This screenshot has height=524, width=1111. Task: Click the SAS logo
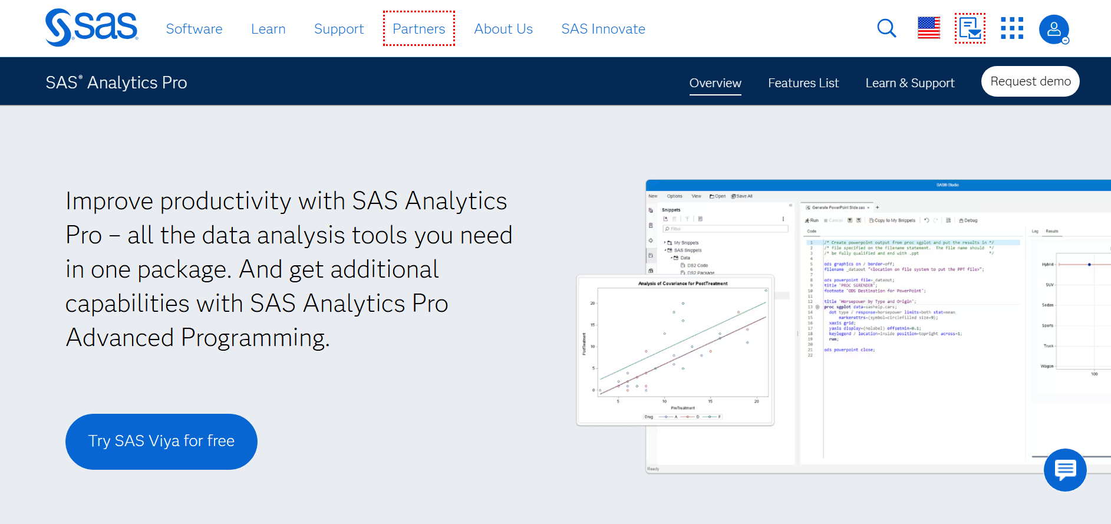point(91,28)
